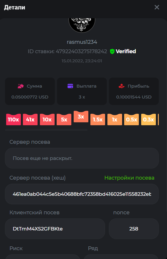This screenshot has height=259, width=167.
Task: Click the multiplier list horizontal scrollbar
Action: click(46, 130)
